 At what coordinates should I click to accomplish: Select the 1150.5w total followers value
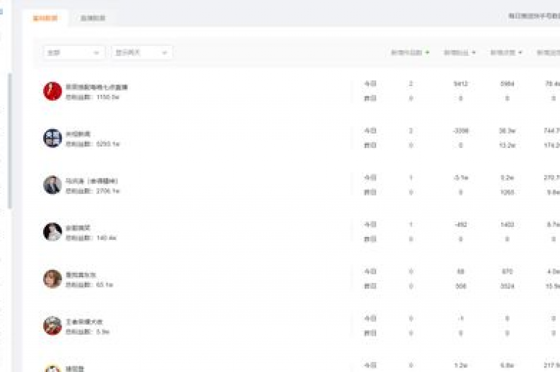108,97
